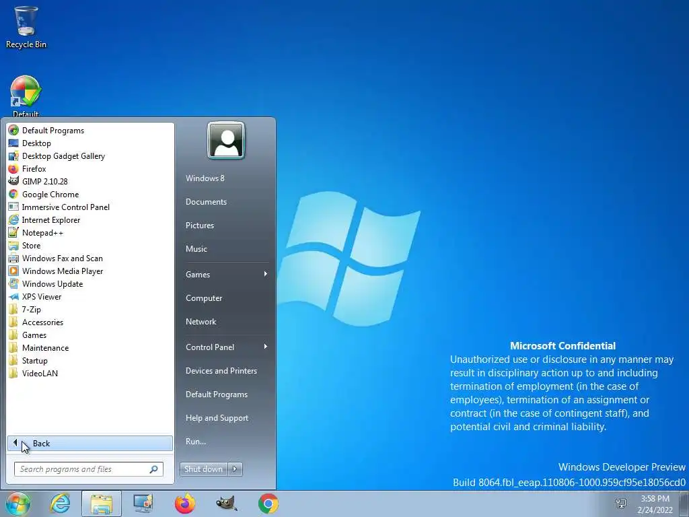Click the Desktop icon in programs list

pyautogui.click(x=13, y=143)
